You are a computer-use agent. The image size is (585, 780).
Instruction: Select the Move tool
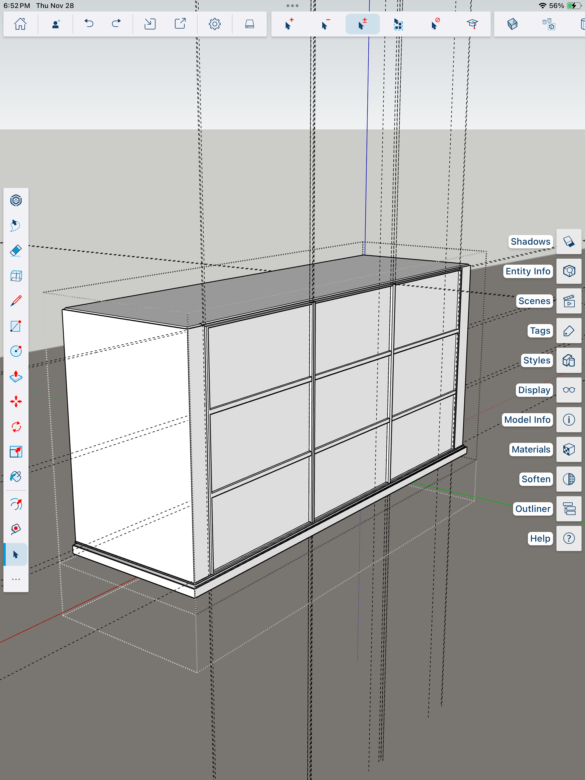(16, 401)
